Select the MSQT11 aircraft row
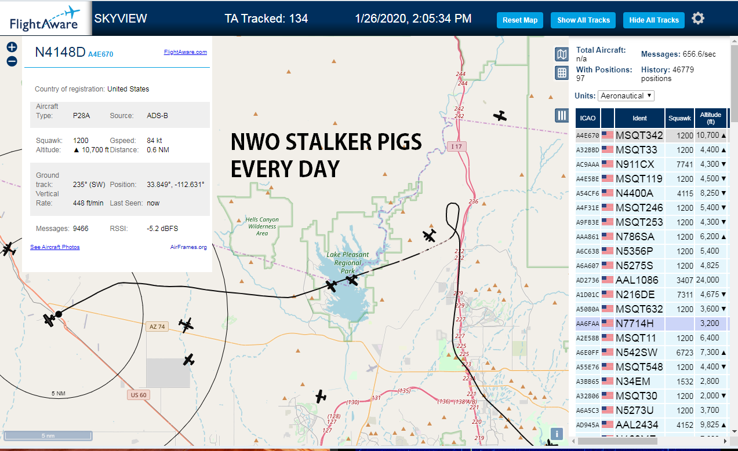Image resolution: width=738 pixels, height=451 pixels. coord(652,338)
